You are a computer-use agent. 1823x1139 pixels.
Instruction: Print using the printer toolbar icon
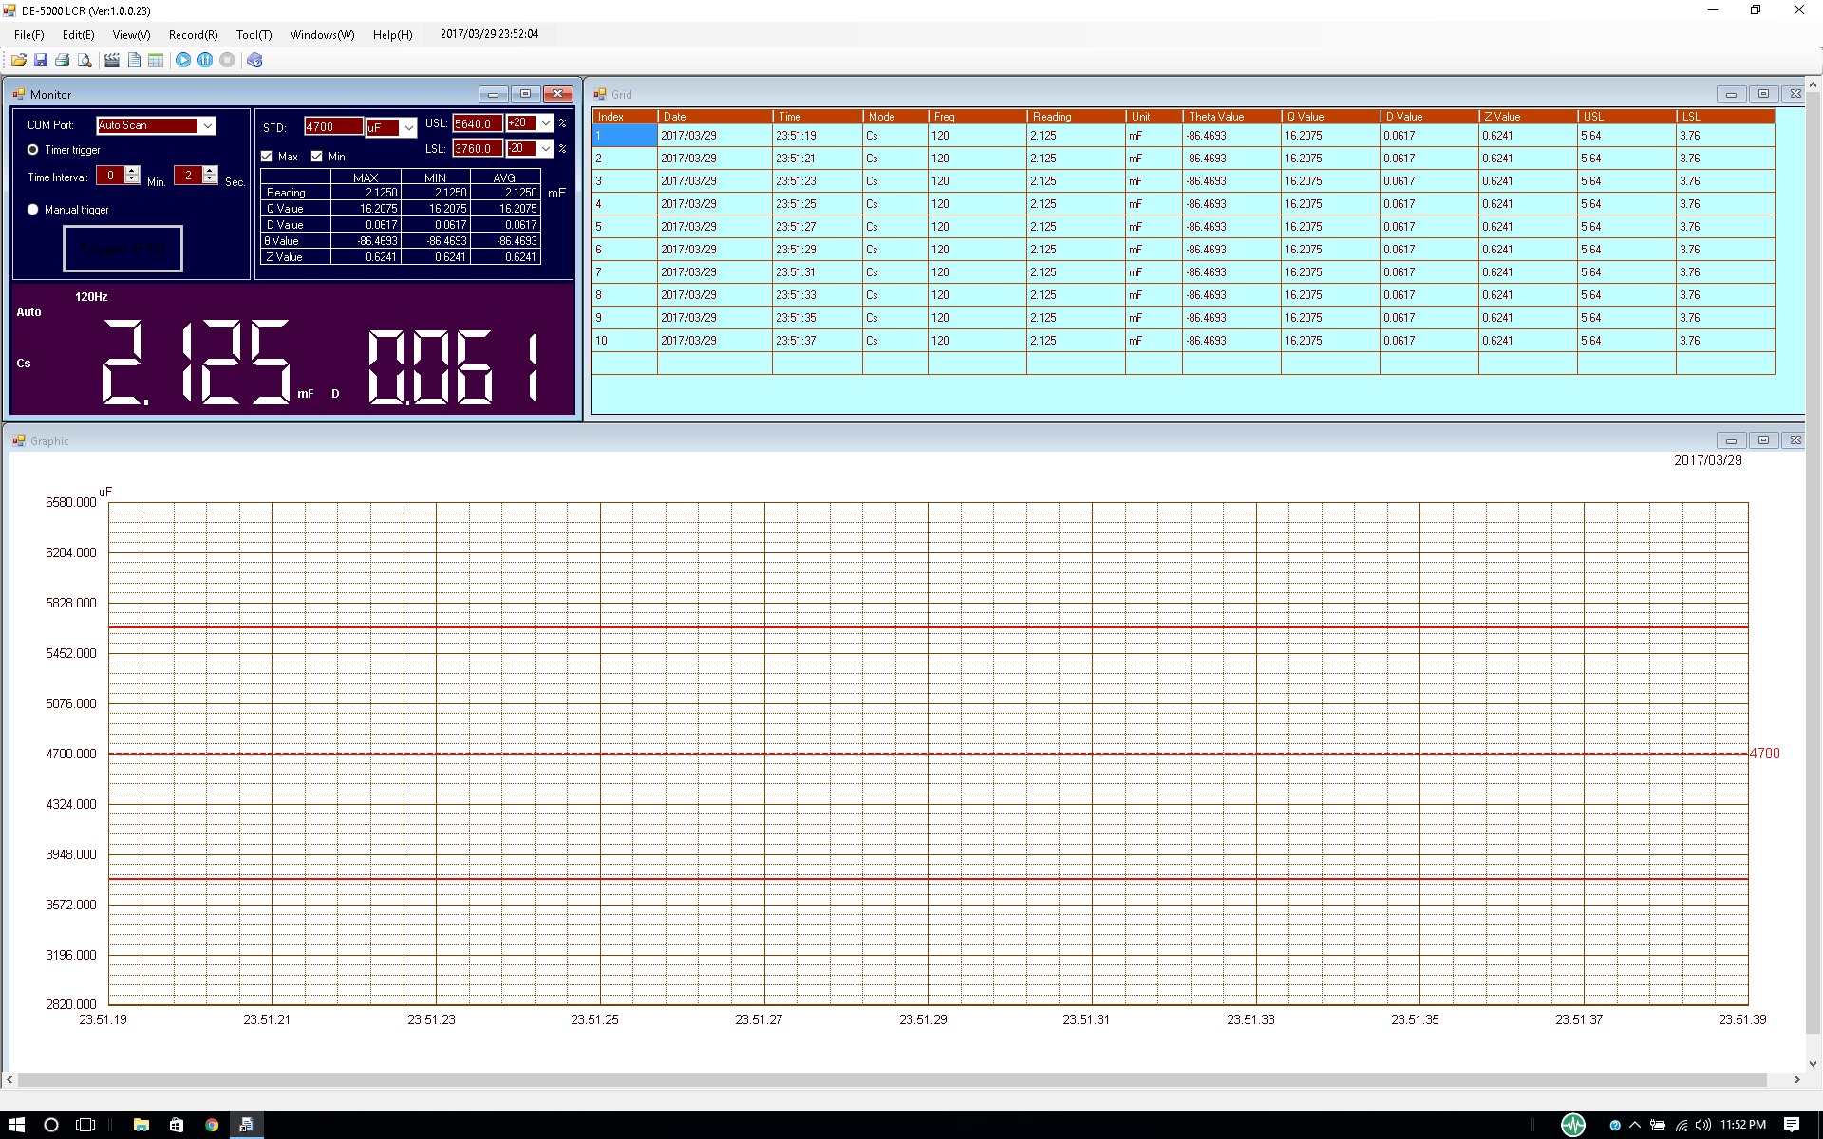[x=63, y=60]
